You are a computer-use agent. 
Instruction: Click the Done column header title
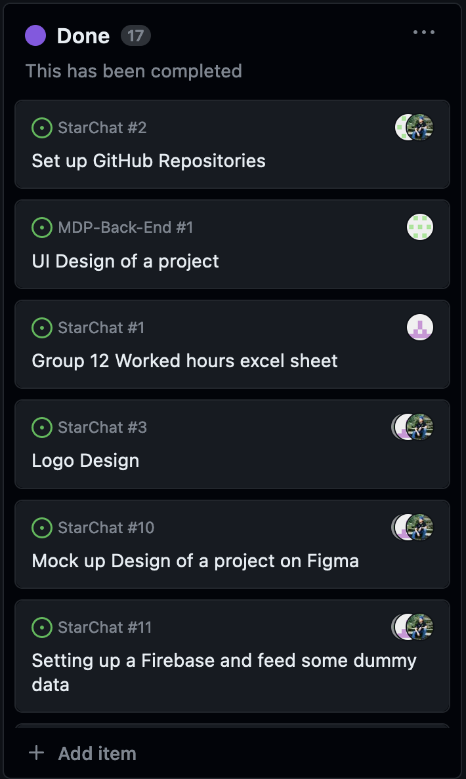[x=83, y=35]
